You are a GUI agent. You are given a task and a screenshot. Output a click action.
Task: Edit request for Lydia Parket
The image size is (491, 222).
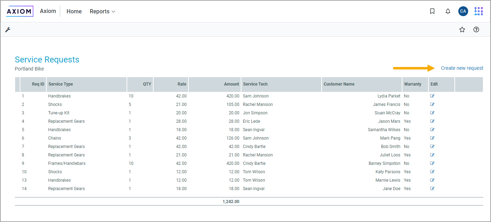(432, 96)
